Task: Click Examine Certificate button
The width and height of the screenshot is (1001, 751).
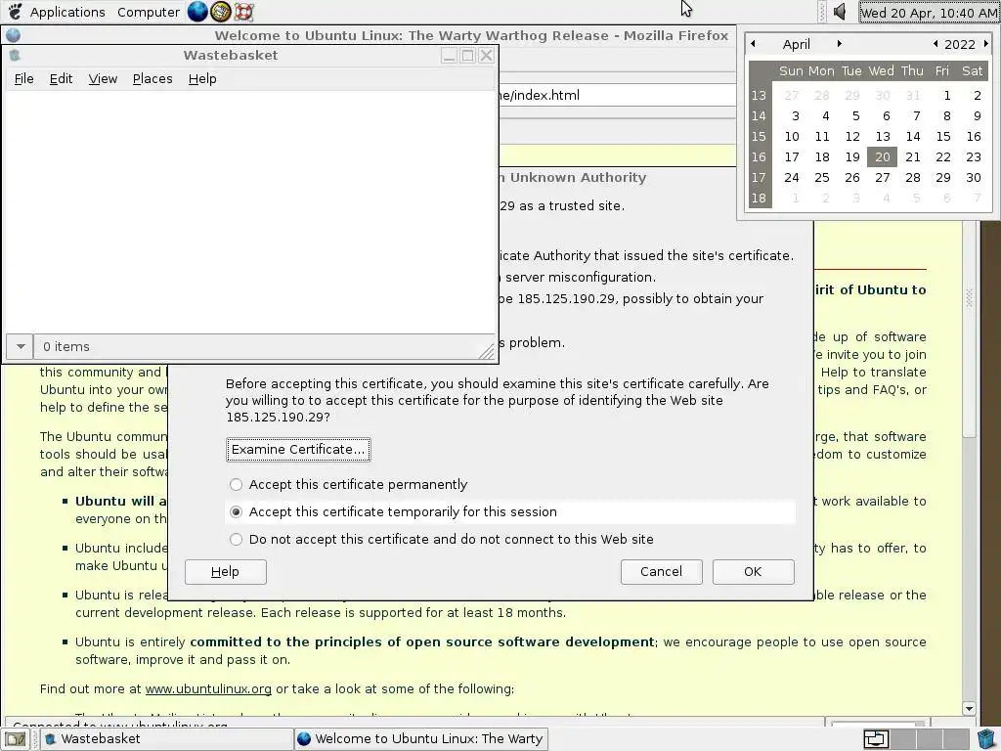Action: click(298, 450)
